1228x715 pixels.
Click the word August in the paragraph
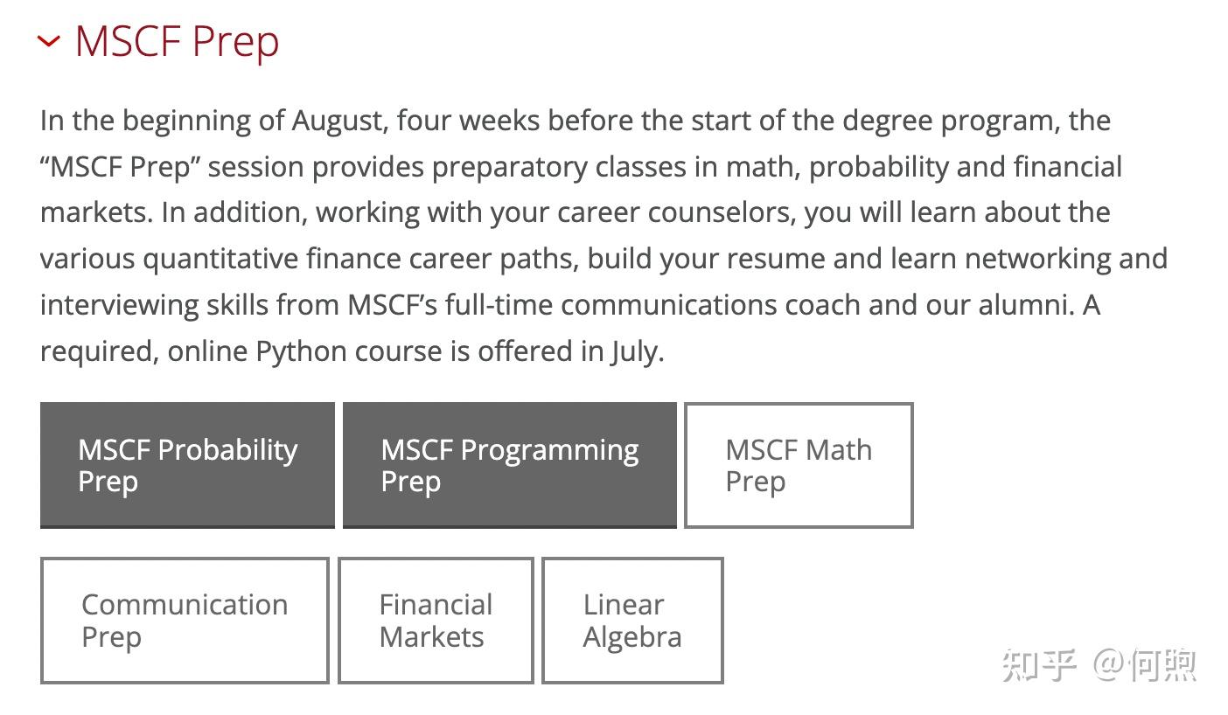pyautogui.click(x=338, y=121)
